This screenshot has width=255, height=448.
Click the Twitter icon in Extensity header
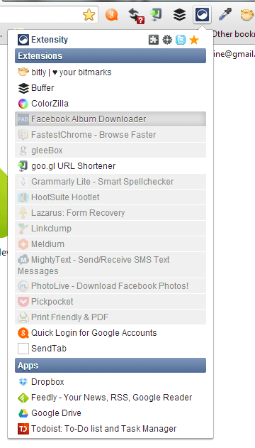tap(181, 40)
